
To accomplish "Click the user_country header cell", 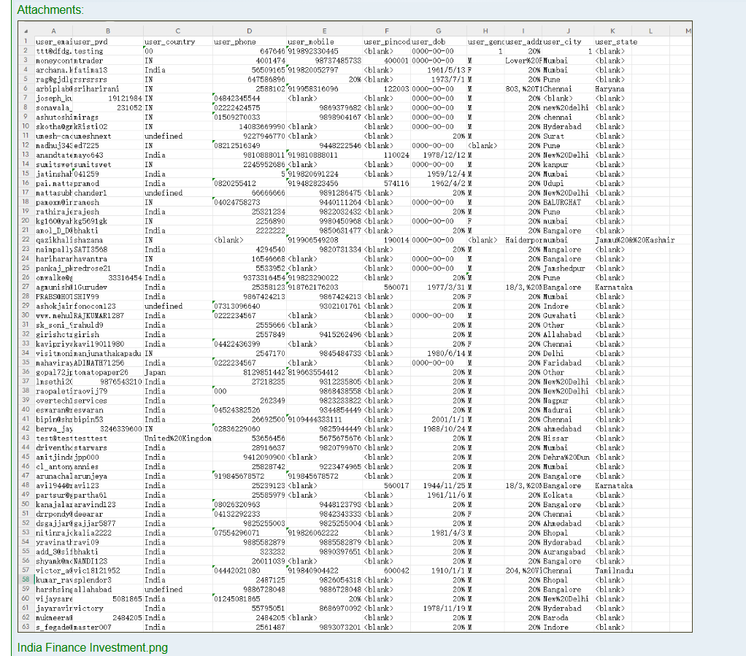I will [x=170, y=42].
